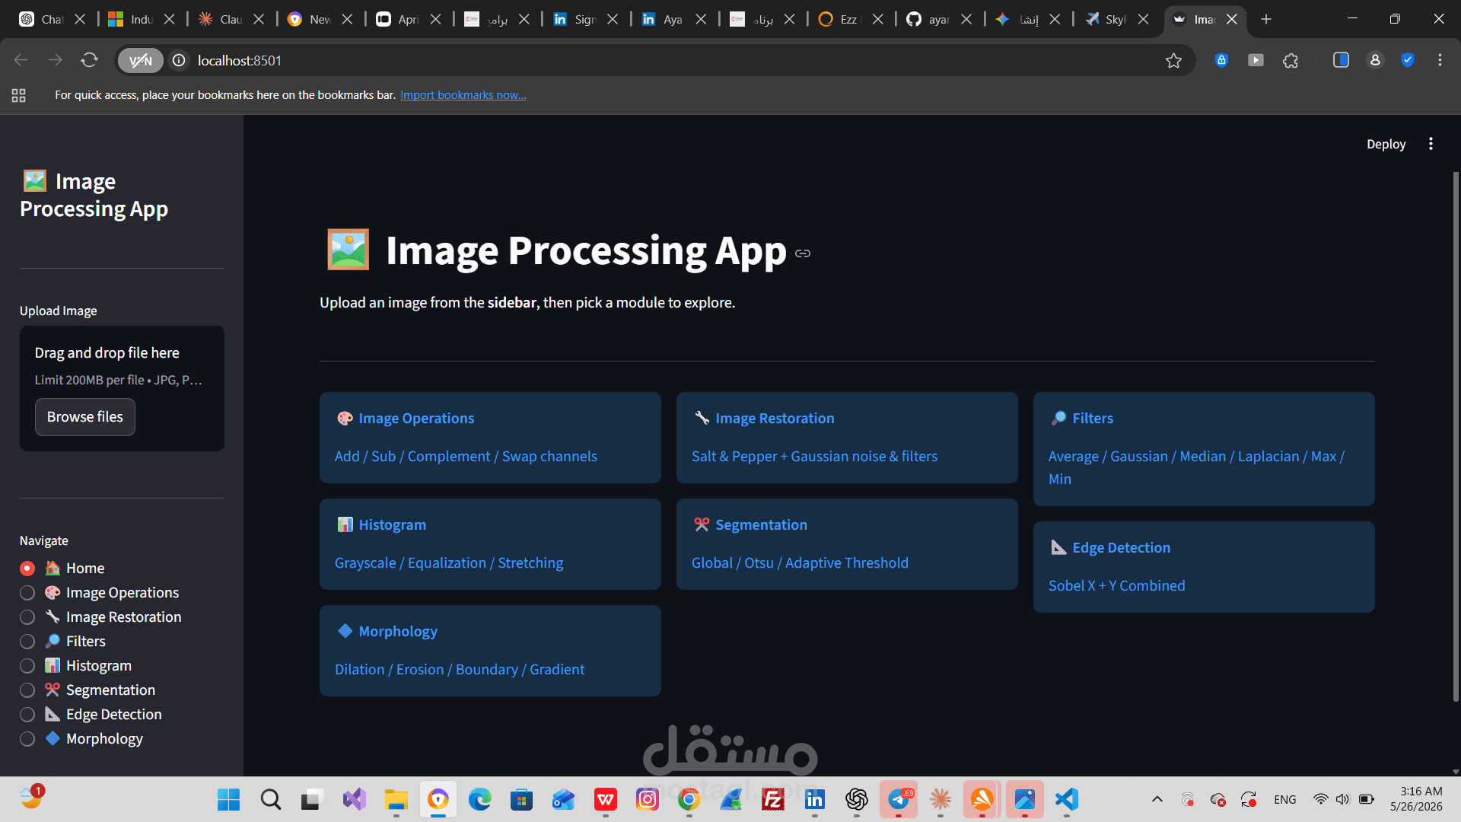Open the Morphology module card

490,651
